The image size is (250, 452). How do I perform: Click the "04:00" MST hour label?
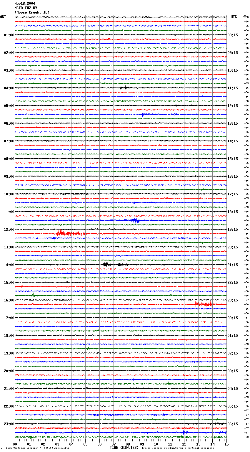[9, 88]
